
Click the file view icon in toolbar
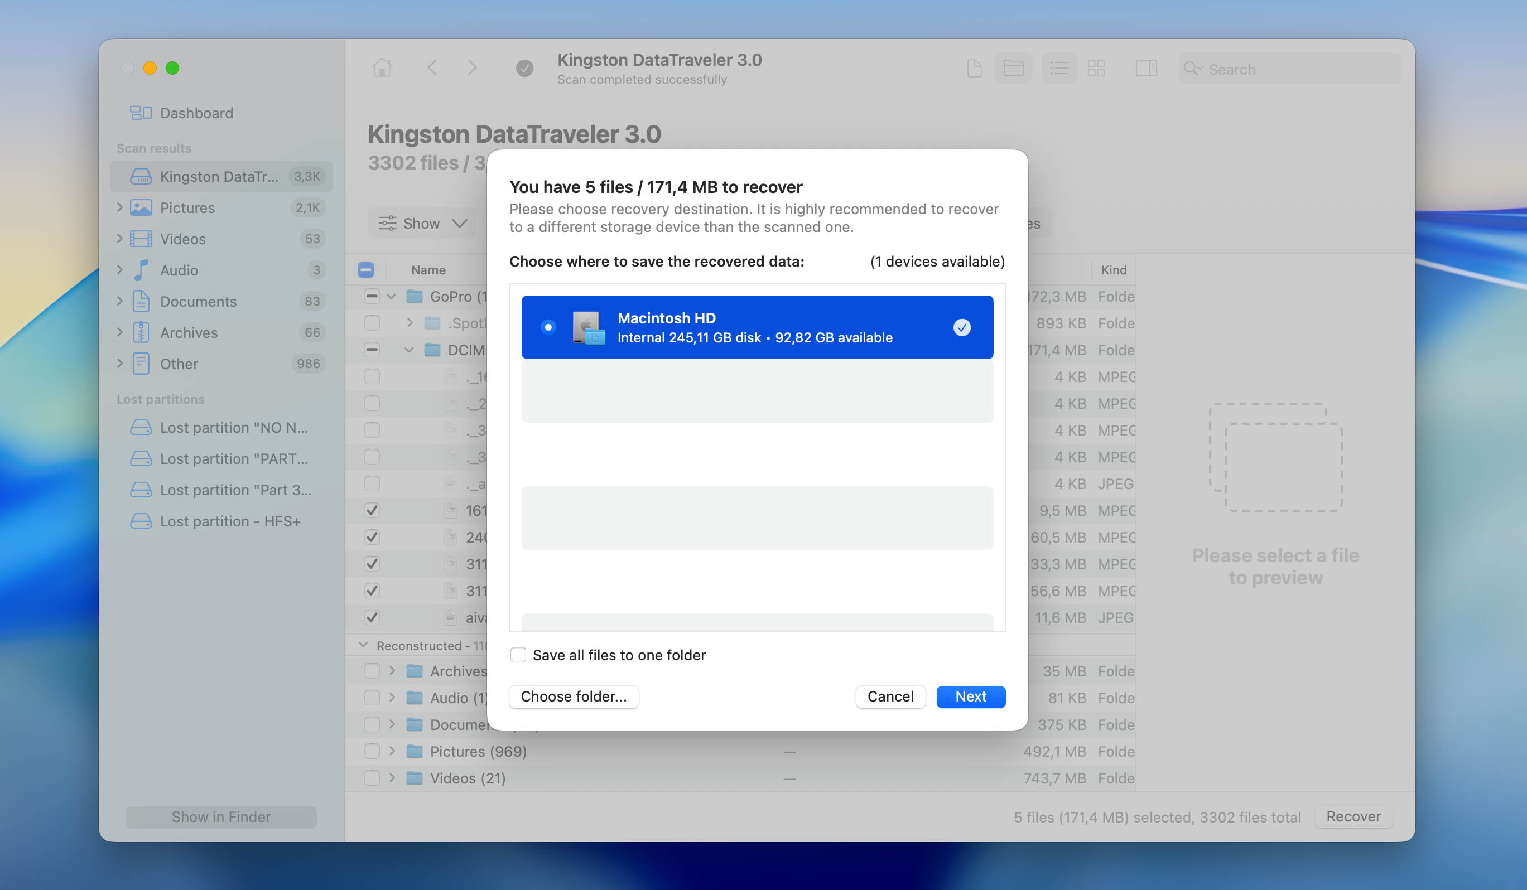(974, 69)
